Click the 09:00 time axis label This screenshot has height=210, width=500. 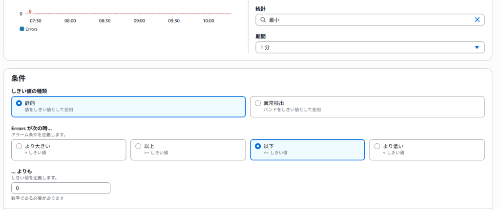tap(139, 20)
